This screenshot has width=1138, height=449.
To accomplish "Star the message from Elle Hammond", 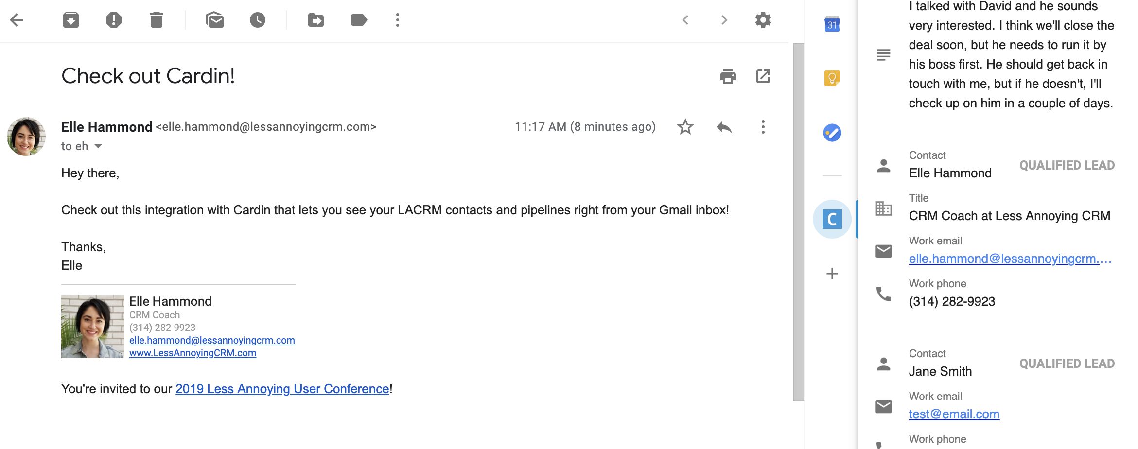I will click(x=685, y=127).
